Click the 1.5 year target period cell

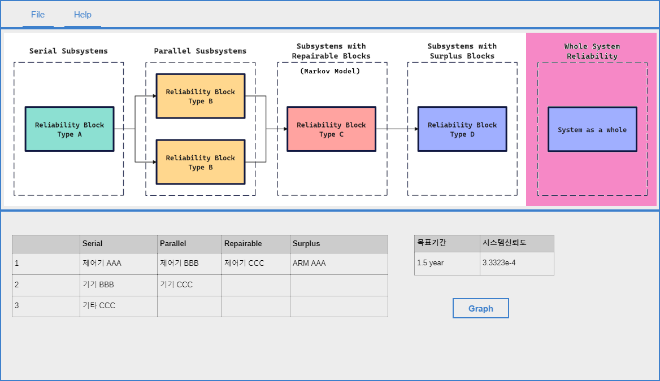click(x=446, y=263)
